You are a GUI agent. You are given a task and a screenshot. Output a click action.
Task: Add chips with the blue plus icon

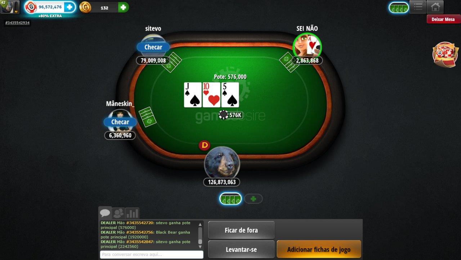click(70, 7)
